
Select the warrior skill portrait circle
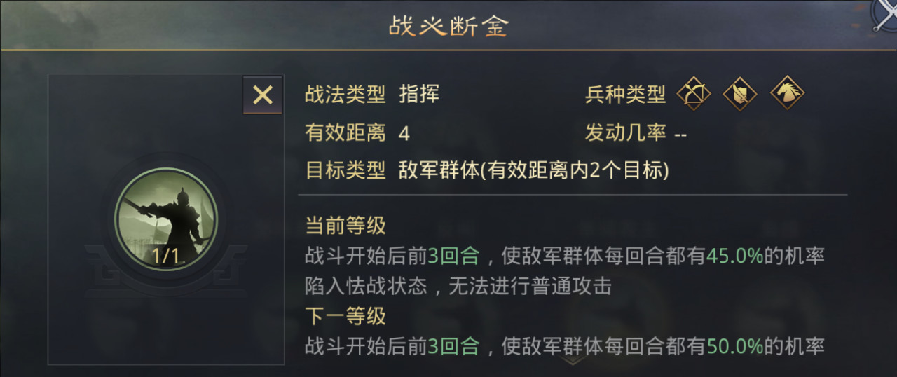pos(166,219)
